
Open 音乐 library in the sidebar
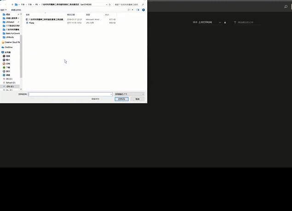[x=6, y=71]
